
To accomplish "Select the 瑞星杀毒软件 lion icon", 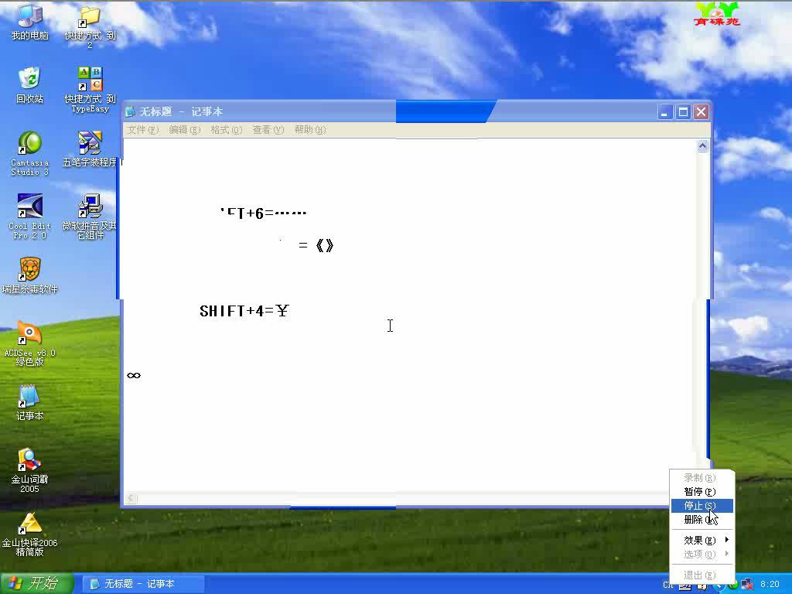I will click(x=30, y=275).
